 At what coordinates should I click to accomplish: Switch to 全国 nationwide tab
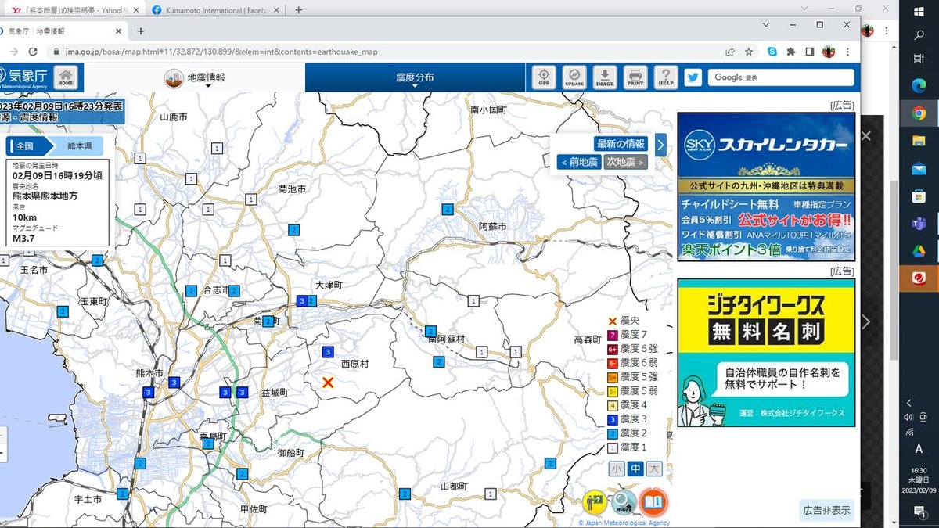(x=26, y=146)
